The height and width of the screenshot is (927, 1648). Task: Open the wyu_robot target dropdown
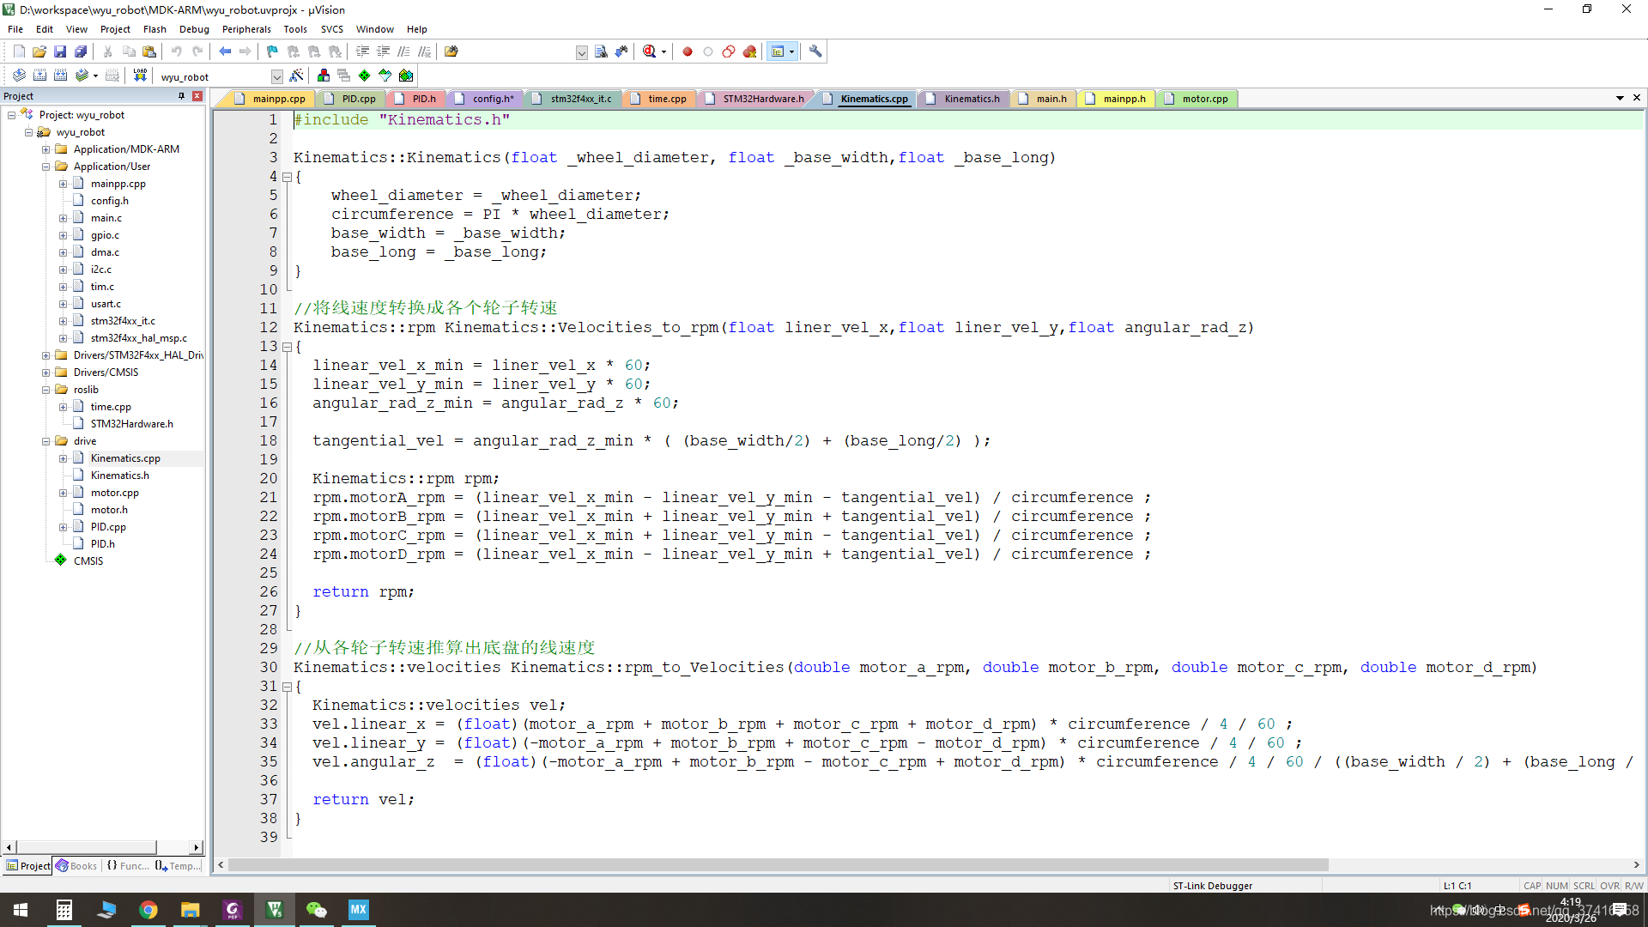[x=276, y=76]
